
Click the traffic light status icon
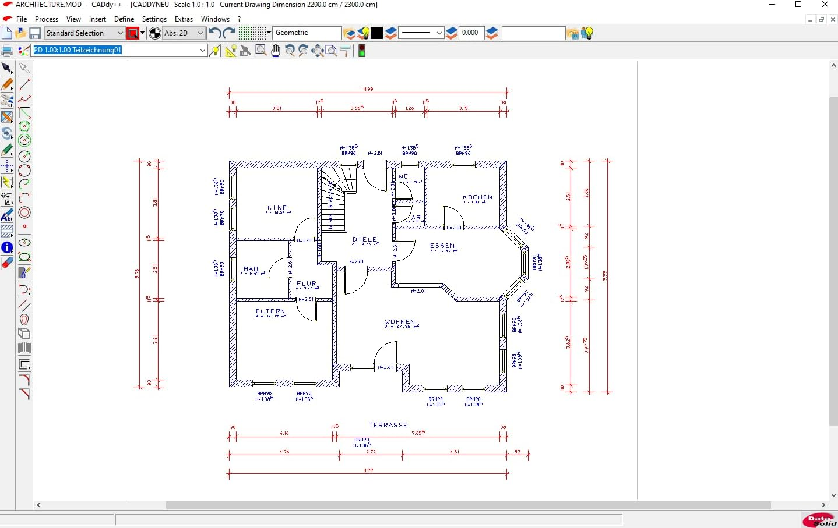point(362,51)
